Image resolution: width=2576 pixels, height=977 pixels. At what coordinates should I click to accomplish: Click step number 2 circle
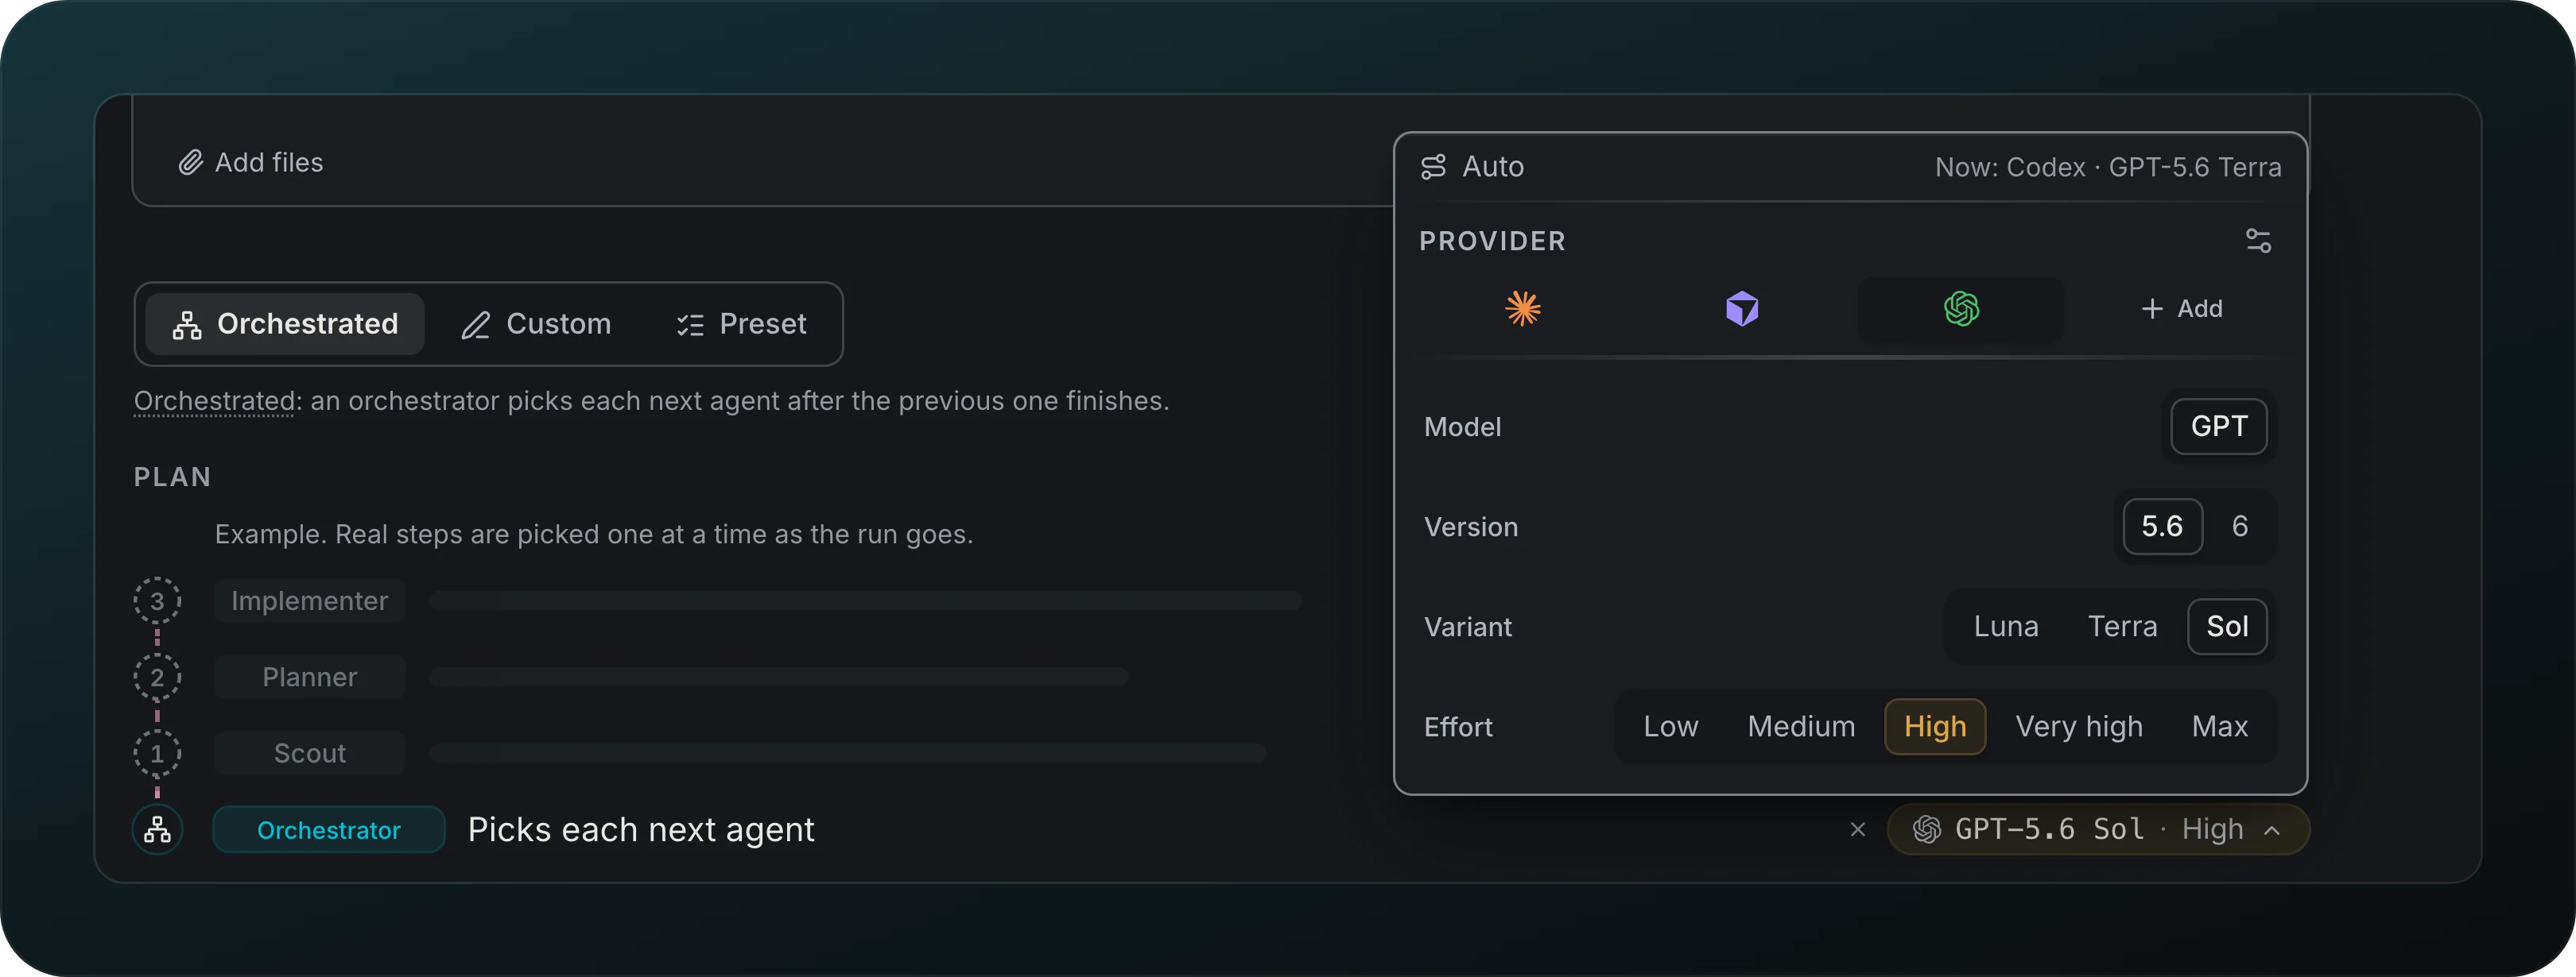[157, 676]
